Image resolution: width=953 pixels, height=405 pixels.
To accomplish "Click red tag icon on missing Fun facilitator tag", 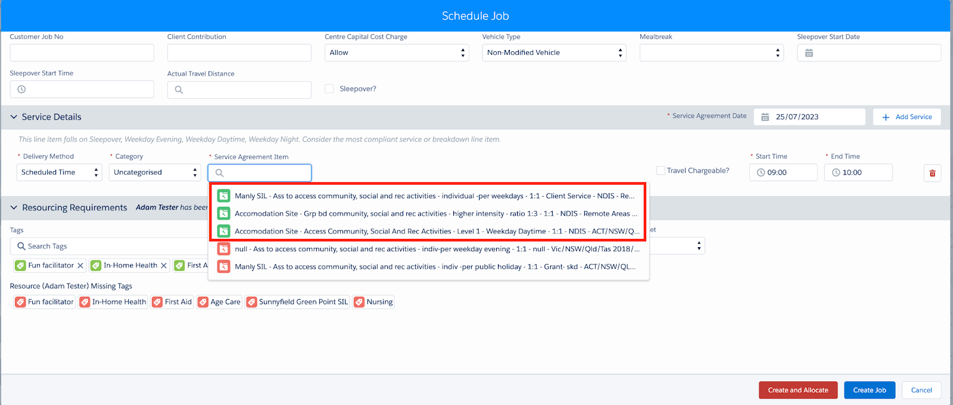I will tap(20, 302).
